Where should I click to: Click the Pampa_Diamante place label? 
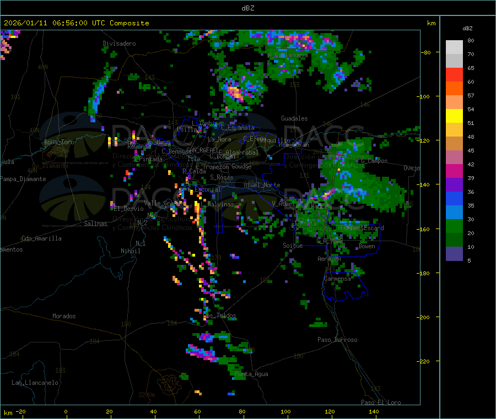[23, 179]
